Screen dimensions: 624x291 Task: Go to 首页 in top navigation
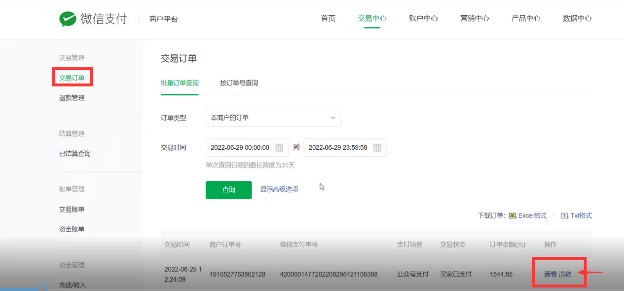[x=328, y=18]
